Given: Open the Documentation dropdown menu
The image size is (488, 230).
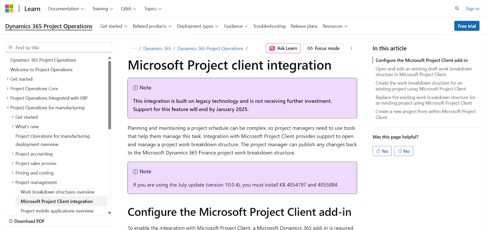Looking at the screenshot, I should [66, 9].
